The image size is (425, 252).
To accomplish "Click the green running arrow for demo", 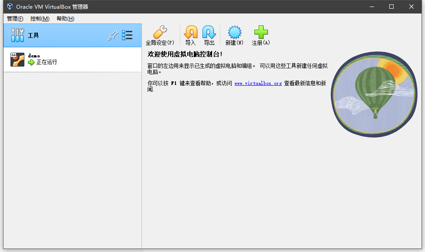I will [x=31, y=62].
